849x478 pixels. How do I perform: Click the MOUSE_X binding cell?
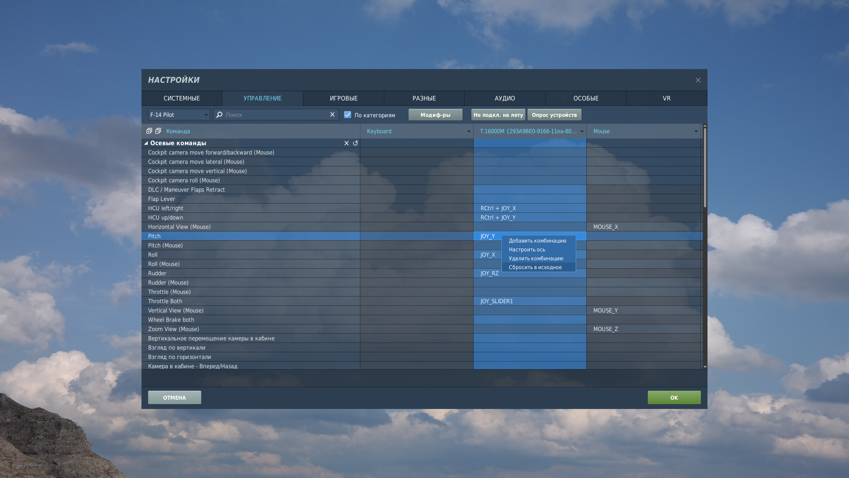pos(644,227)
